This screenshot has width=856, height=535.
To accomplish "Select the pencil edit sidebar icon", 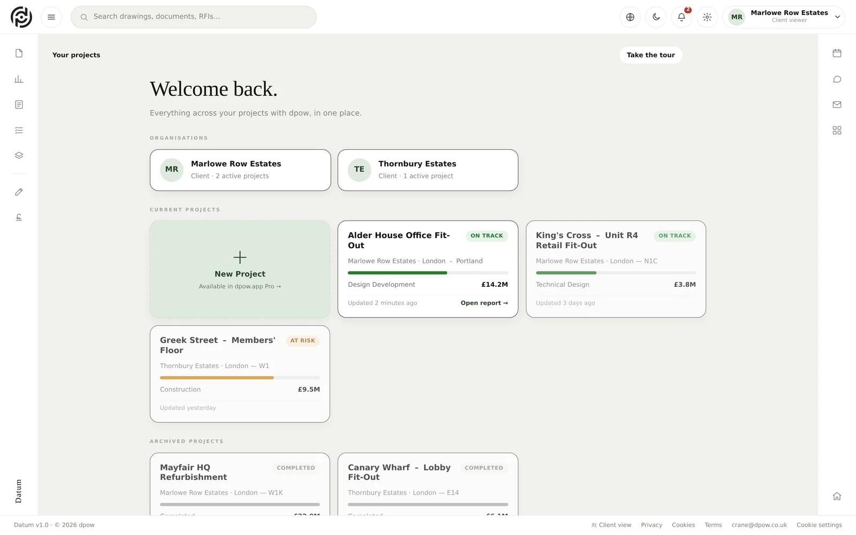I will [x=19, y=192].
